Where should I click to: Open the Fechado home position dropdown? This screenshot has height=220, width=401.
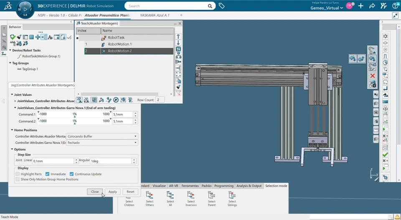(102, 143)
